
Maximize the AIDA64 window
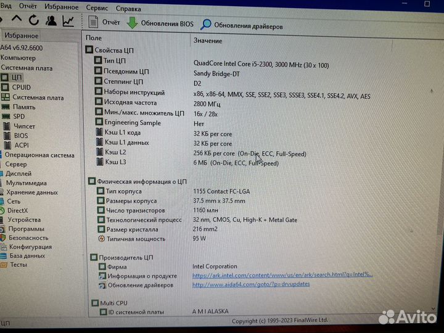pyautogui.click(x=427, y=4)
